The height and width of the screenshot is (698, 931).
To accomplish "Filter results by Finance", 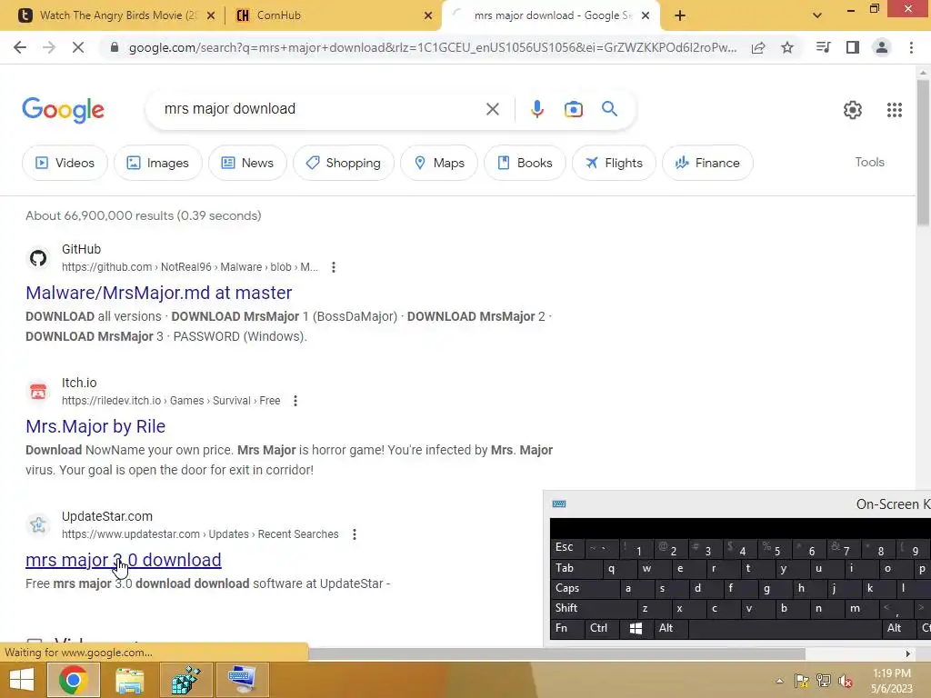I will [707, 163].
